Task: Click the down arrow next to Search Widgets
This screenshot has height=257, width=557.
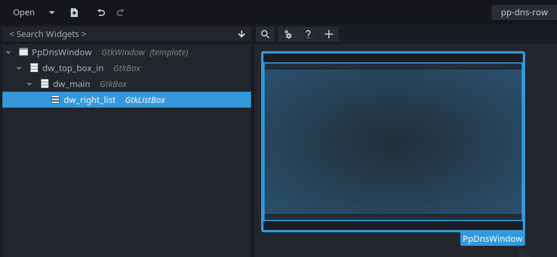Action: coord(242,34)
